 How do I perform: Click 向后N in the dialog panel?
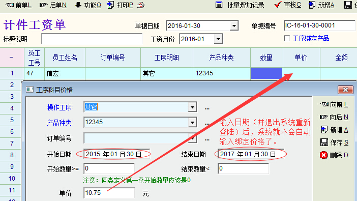334,117
